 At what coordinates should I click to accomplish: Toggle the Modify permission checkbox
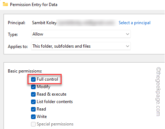coord(33,87)
